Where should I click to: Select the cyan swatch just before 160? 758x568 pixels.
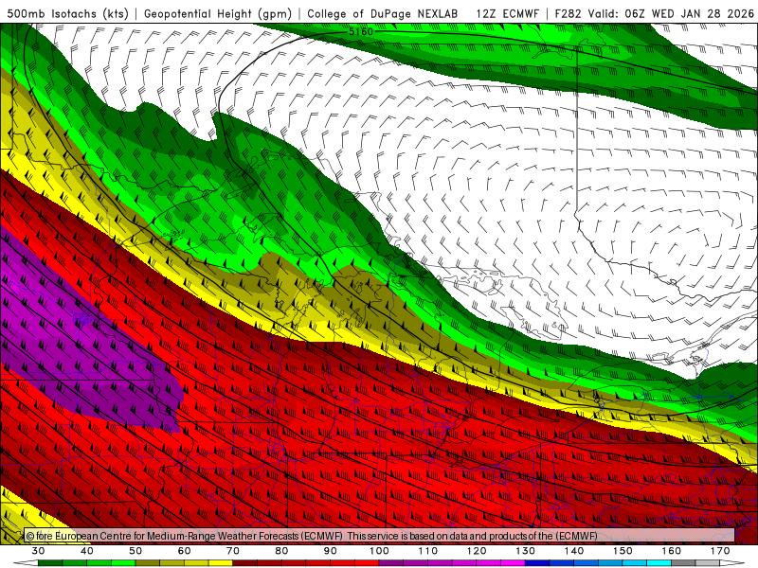tap(659, 563)
